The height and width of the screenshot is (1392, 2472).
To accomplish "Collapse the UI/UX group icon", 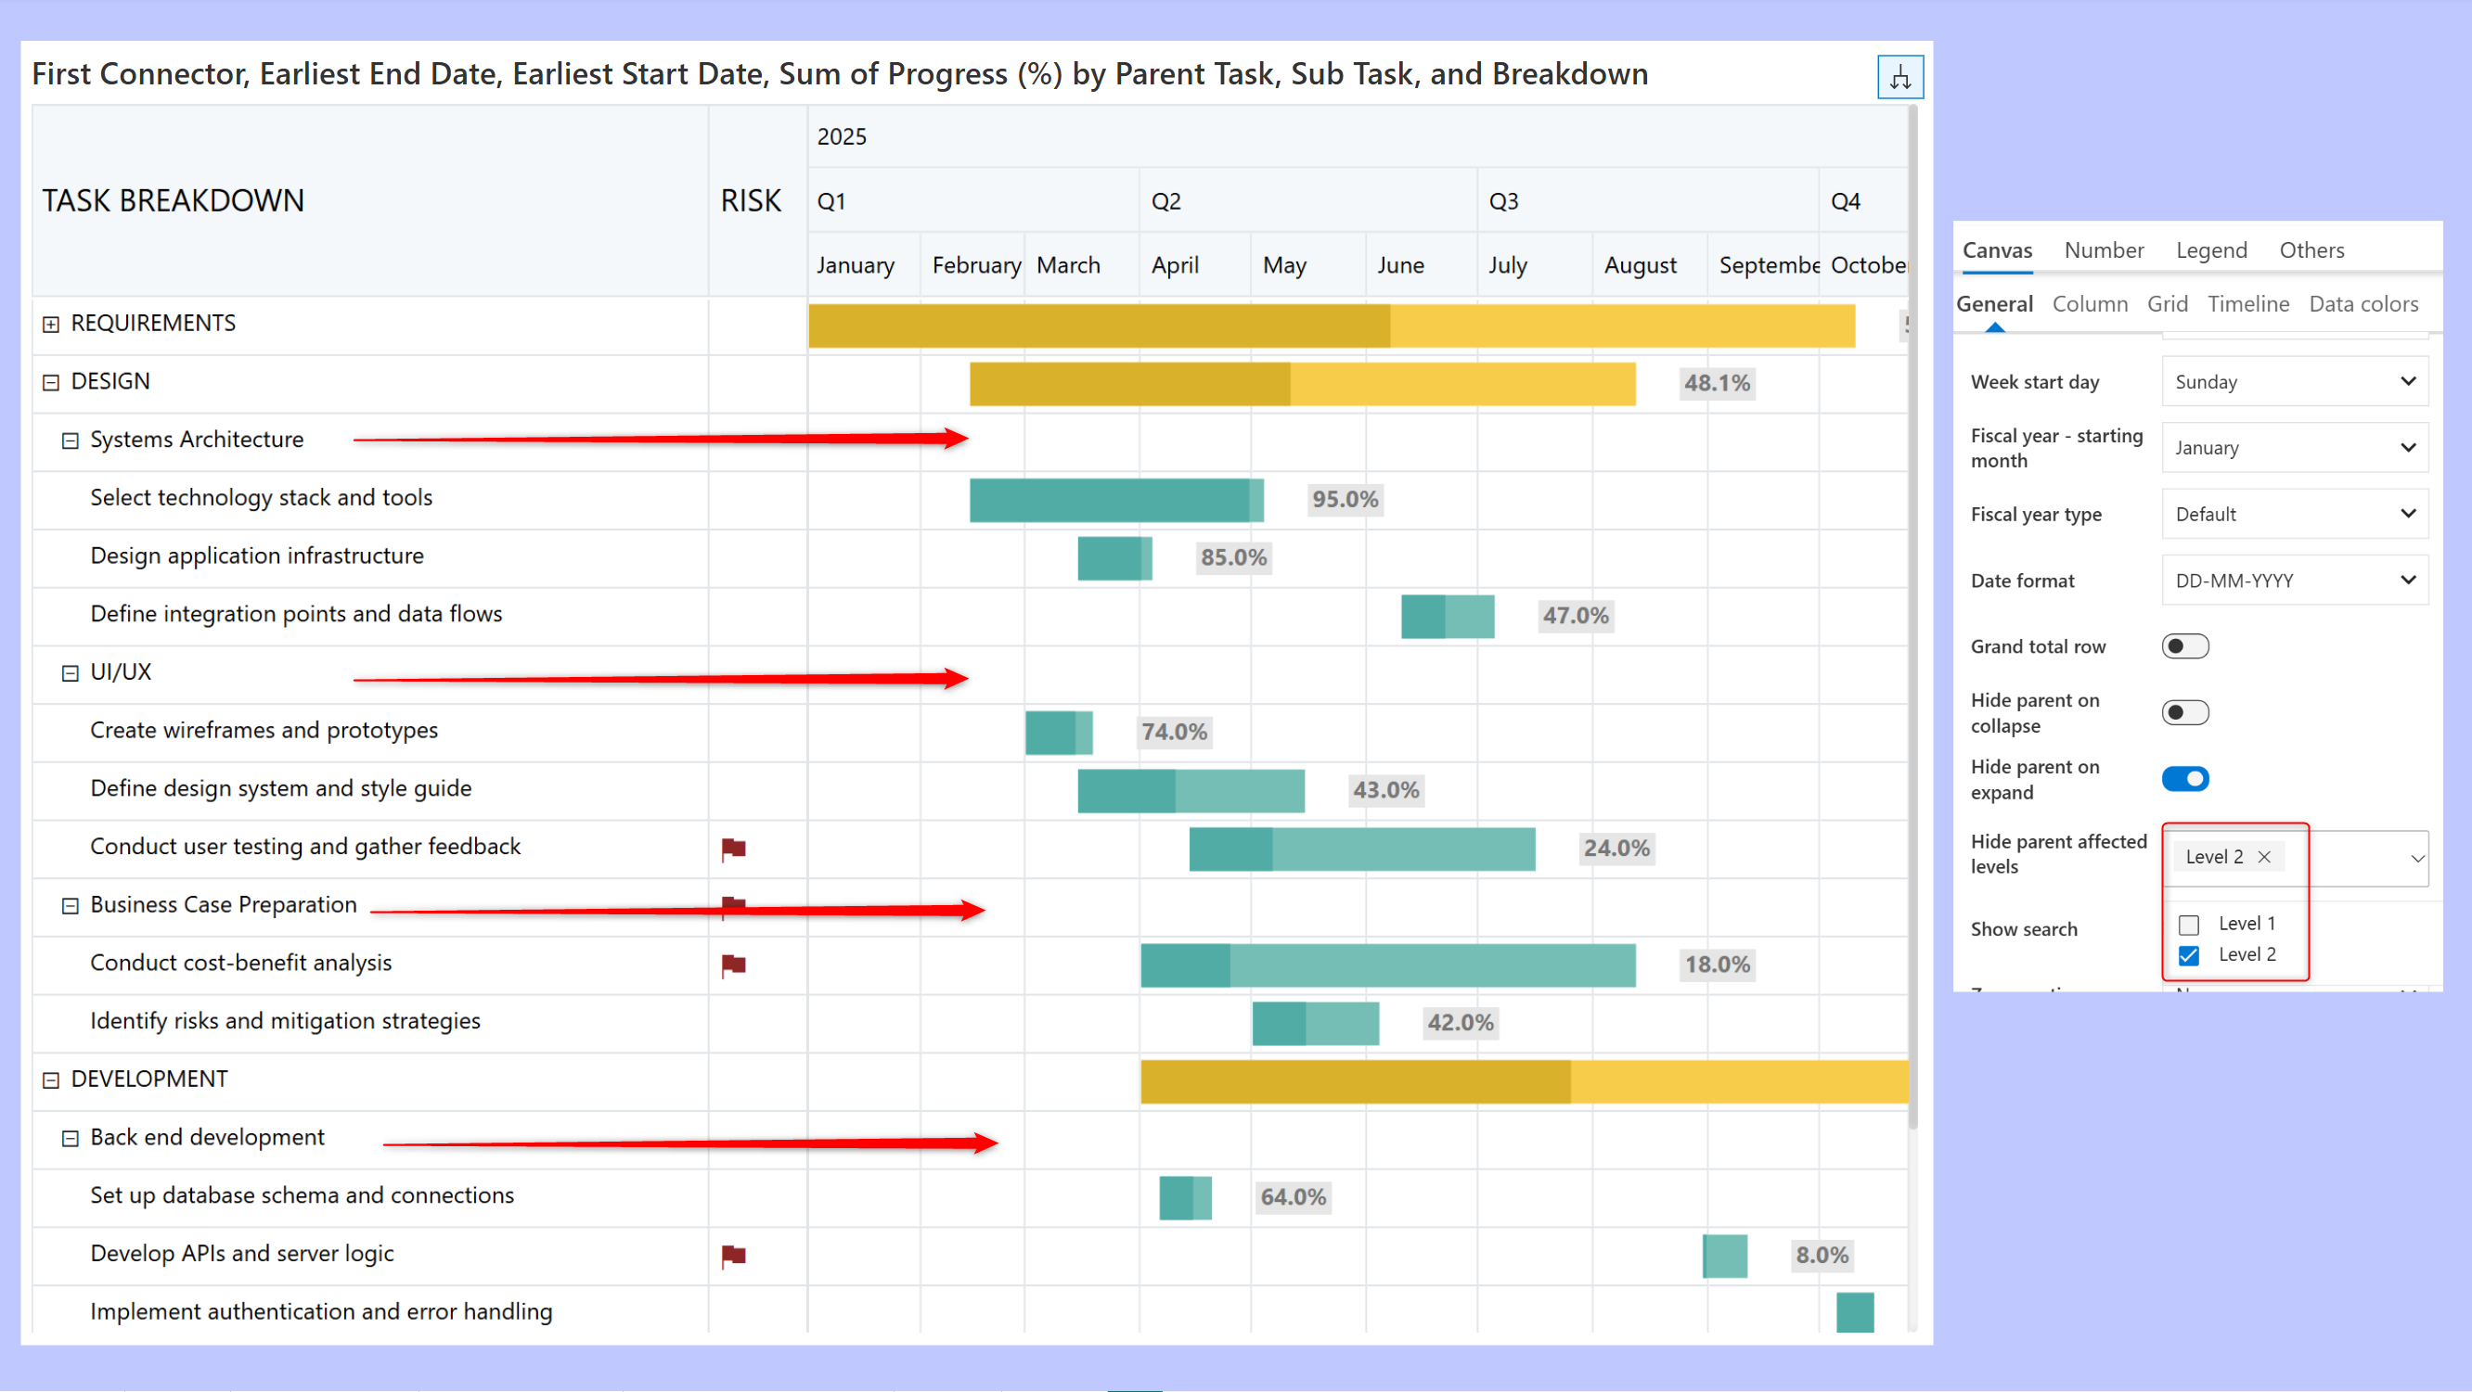I will pos(70,673).
